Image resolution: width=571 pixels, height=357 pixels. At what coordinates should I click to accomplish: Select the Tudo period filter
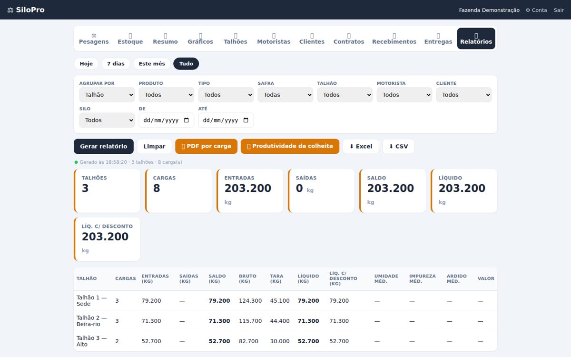186,64
